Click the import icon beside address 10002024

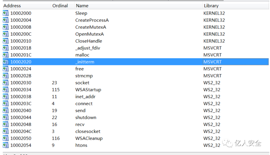point(5,69)
